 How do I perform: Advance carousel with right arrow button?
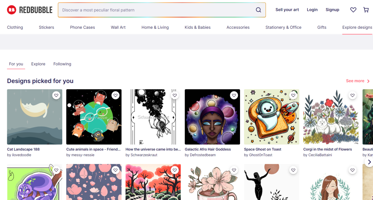pos(369,162)
